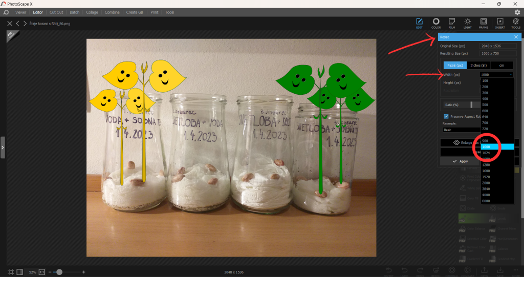This screenshot has height=295, width=524.
Task: Set zoom to 1:1 actual size
Action: point(42,272)
